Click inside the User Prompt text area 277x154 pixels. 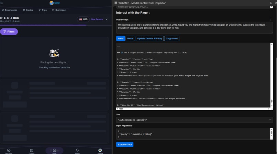click(194, 28)
